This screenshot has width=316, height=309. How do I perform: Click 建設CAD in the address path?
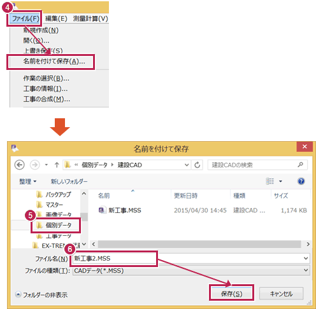[x=130, y=165]
